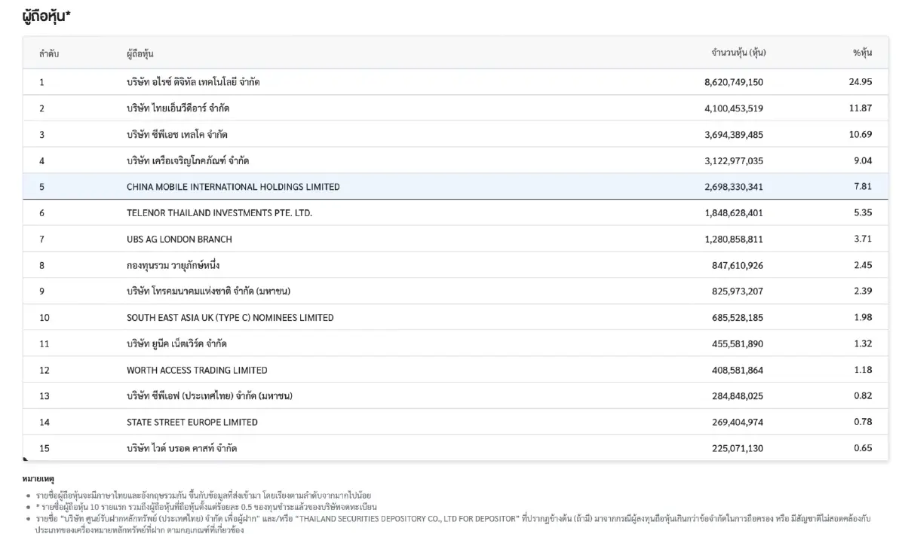Click share count 269,404,974
905x534 pixels.
(x=738, y=423)
